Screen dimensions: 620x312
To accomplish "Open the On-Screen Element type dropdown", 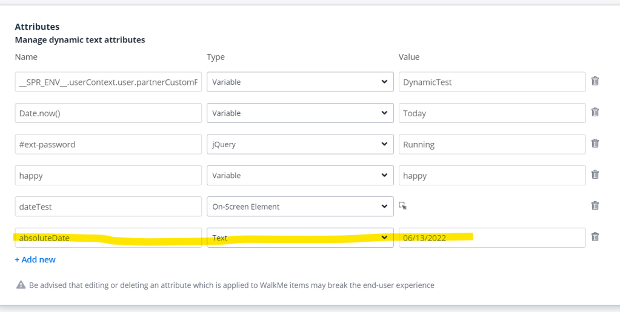I will pos(299,207).
